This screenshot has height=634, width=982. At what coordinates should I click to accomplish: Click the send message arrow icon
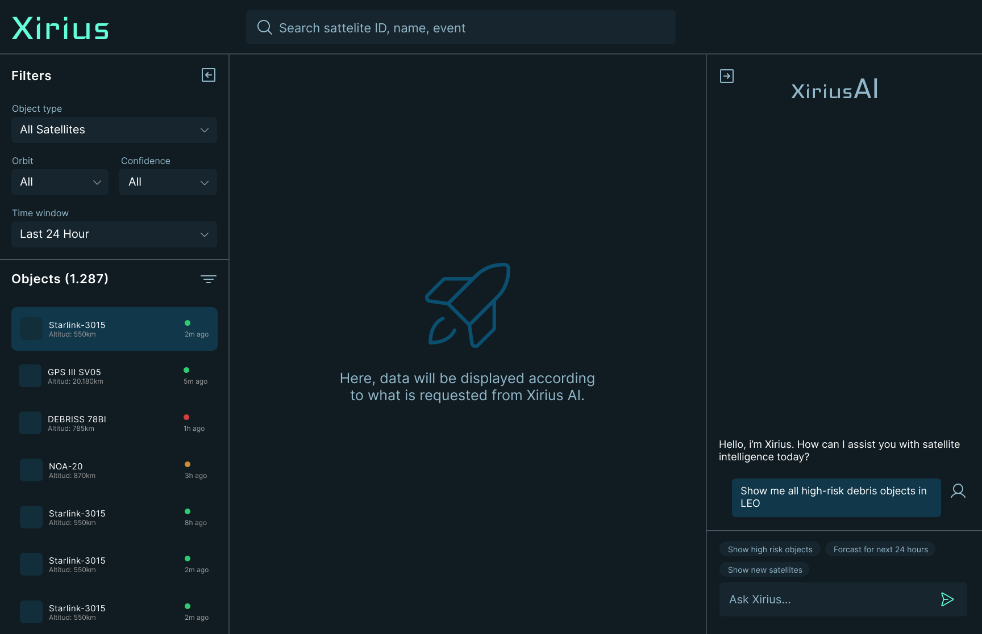pos(947,599)
